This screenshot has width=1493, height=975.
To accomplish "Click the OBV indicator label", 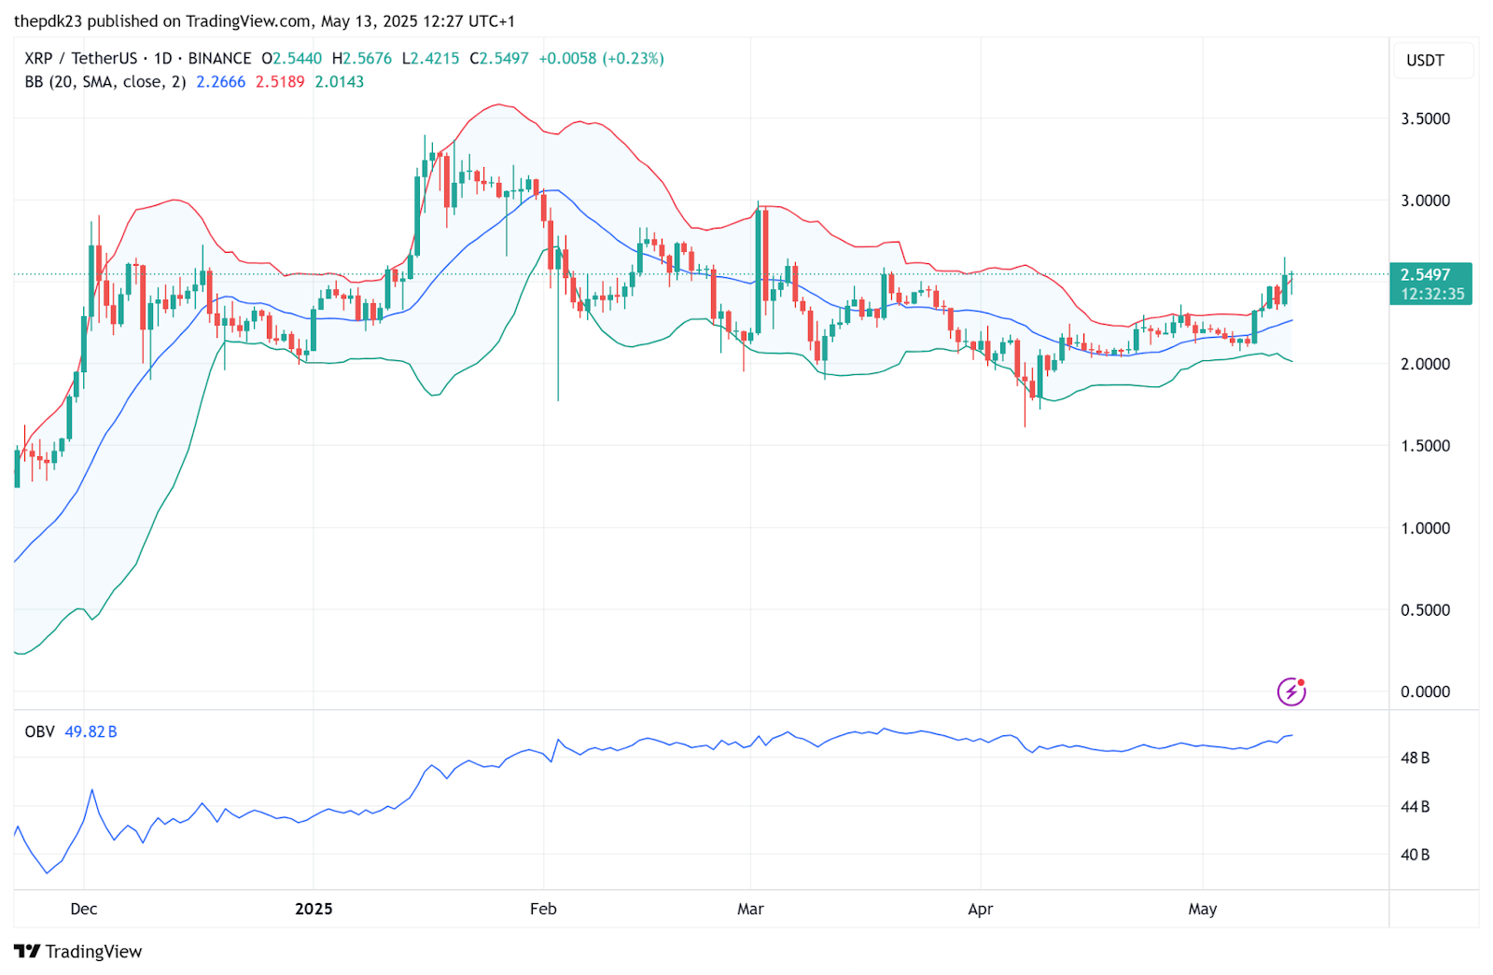I will pyautogui.click(x=39, y=731).
